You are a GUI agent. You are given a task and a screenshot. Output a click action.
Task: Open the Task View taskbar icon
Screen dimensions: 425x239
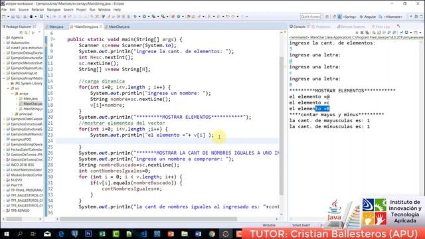(33, 234)
